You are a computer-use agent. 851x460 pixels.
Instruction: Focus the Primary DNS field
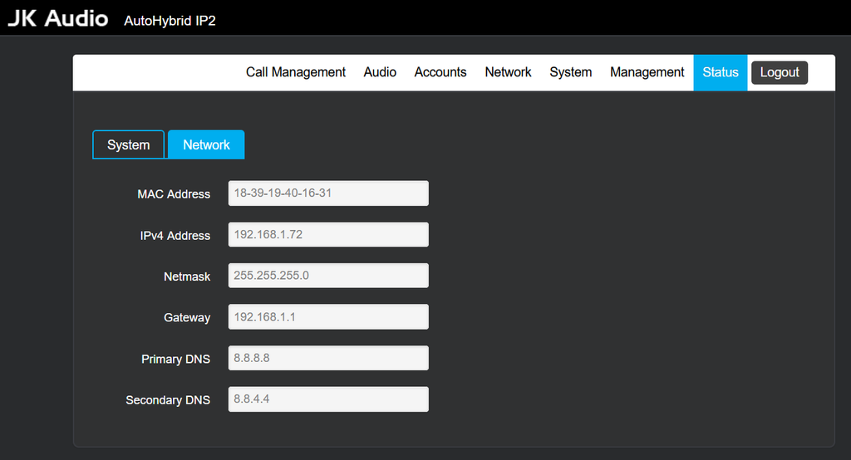[x=328, y=359]
